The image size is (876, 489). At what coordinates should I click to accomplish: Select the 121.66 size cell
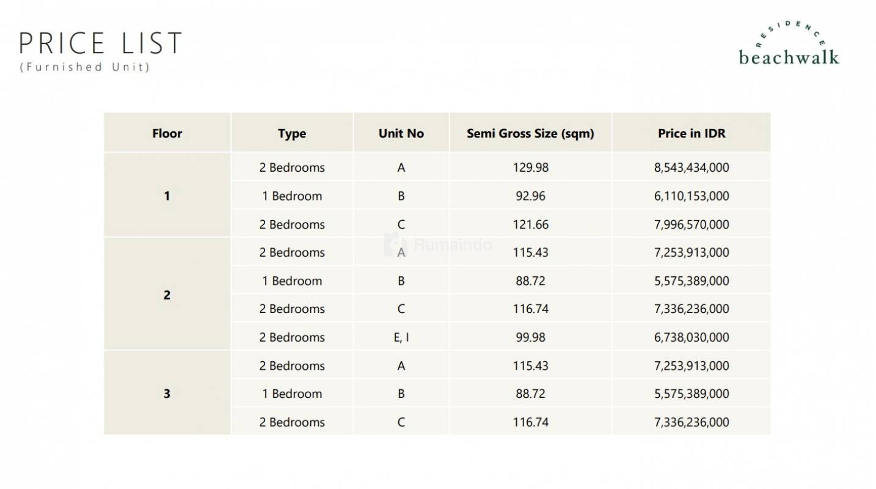[x=530, y=224]
